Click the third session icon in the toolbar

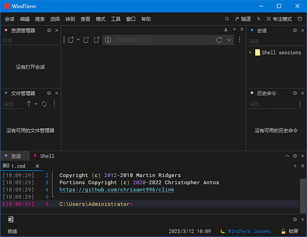(96, 40)
